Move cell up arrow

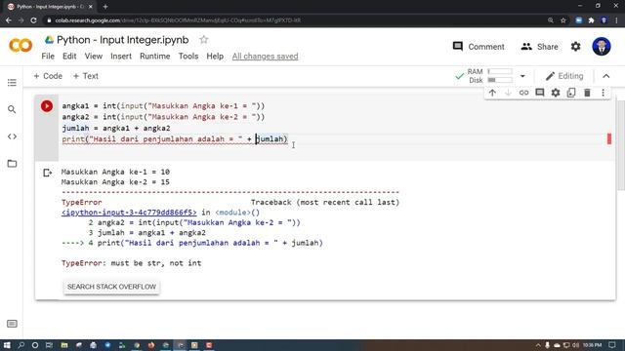(x=492, y=93)
